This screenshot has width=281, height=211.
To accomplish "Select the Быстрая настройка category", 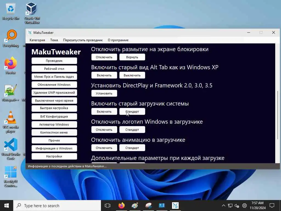I will (54, 108).
